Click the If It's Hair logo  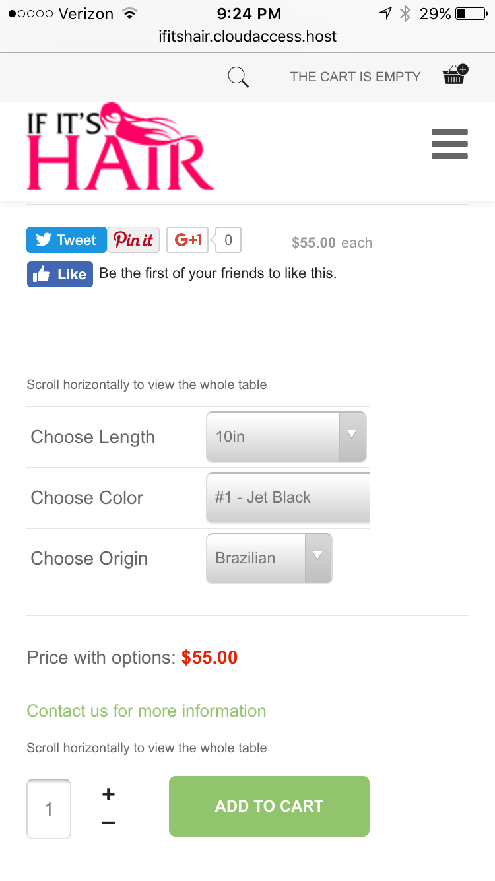pyautogui.click(x=119, y=147)
